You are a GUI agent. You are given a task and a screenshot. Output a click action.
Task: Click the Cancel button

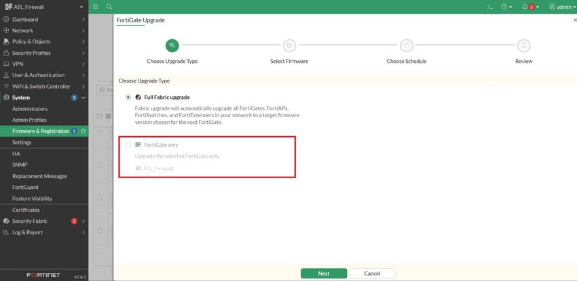pyautogui.click(x=372, y=274)
